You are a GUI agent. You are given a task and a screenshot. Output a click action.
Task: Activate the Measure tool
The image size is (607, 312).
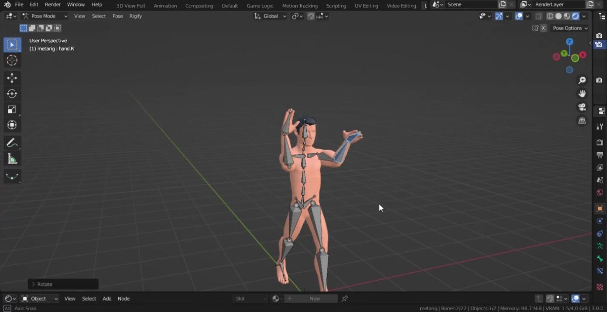coord(12,159)
